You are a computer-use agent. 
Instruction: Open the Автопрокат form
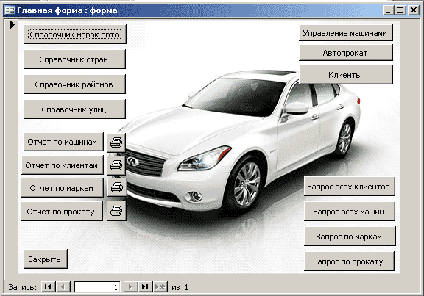[x=346, y=53]
